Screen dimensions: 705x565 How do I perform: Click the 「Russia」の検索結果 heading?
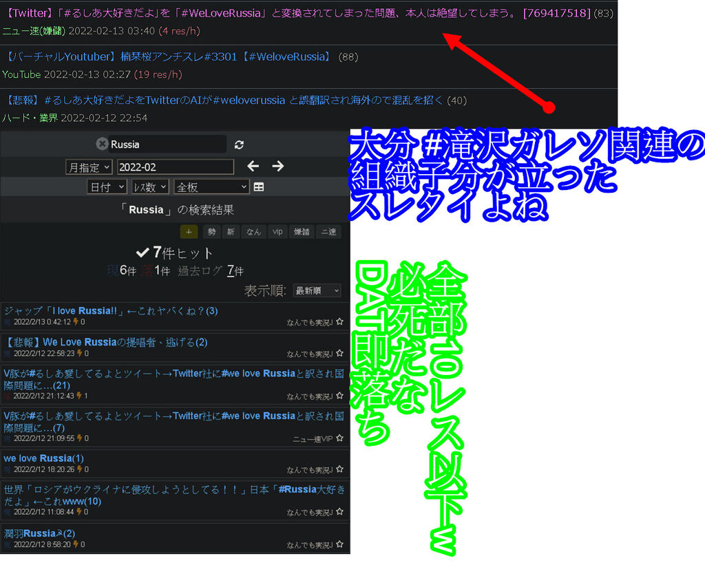[x=176, y=209]
